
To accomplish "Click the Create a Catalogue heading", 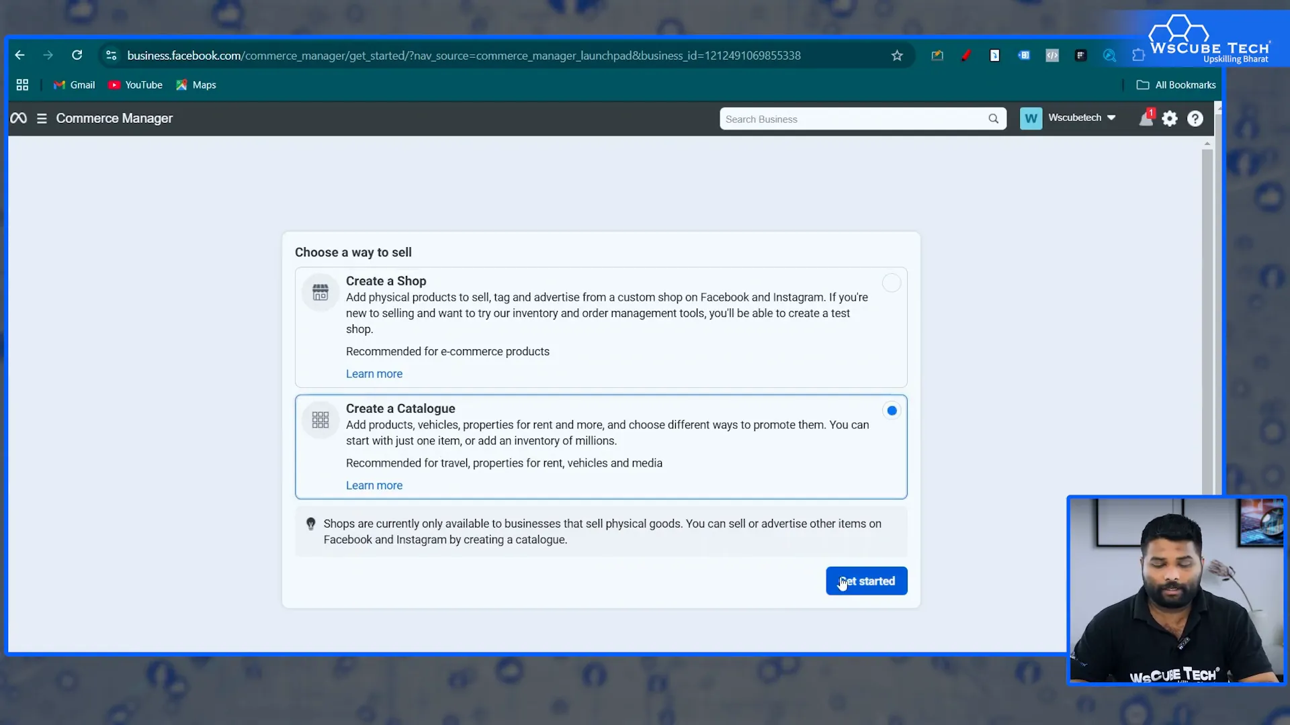I will pyautogui.click(x=400, y=409).
